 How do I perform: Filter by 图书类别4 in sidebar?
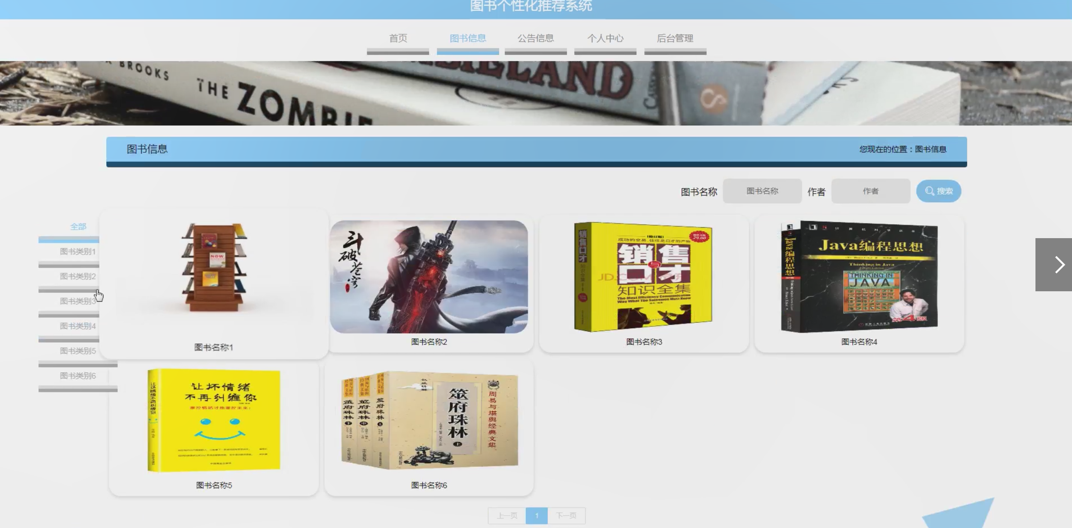(x=78, y=326)
